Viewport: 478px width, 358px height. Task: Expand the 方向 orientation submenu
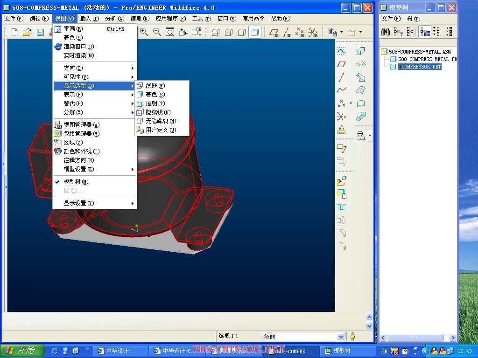coord(94,68)
